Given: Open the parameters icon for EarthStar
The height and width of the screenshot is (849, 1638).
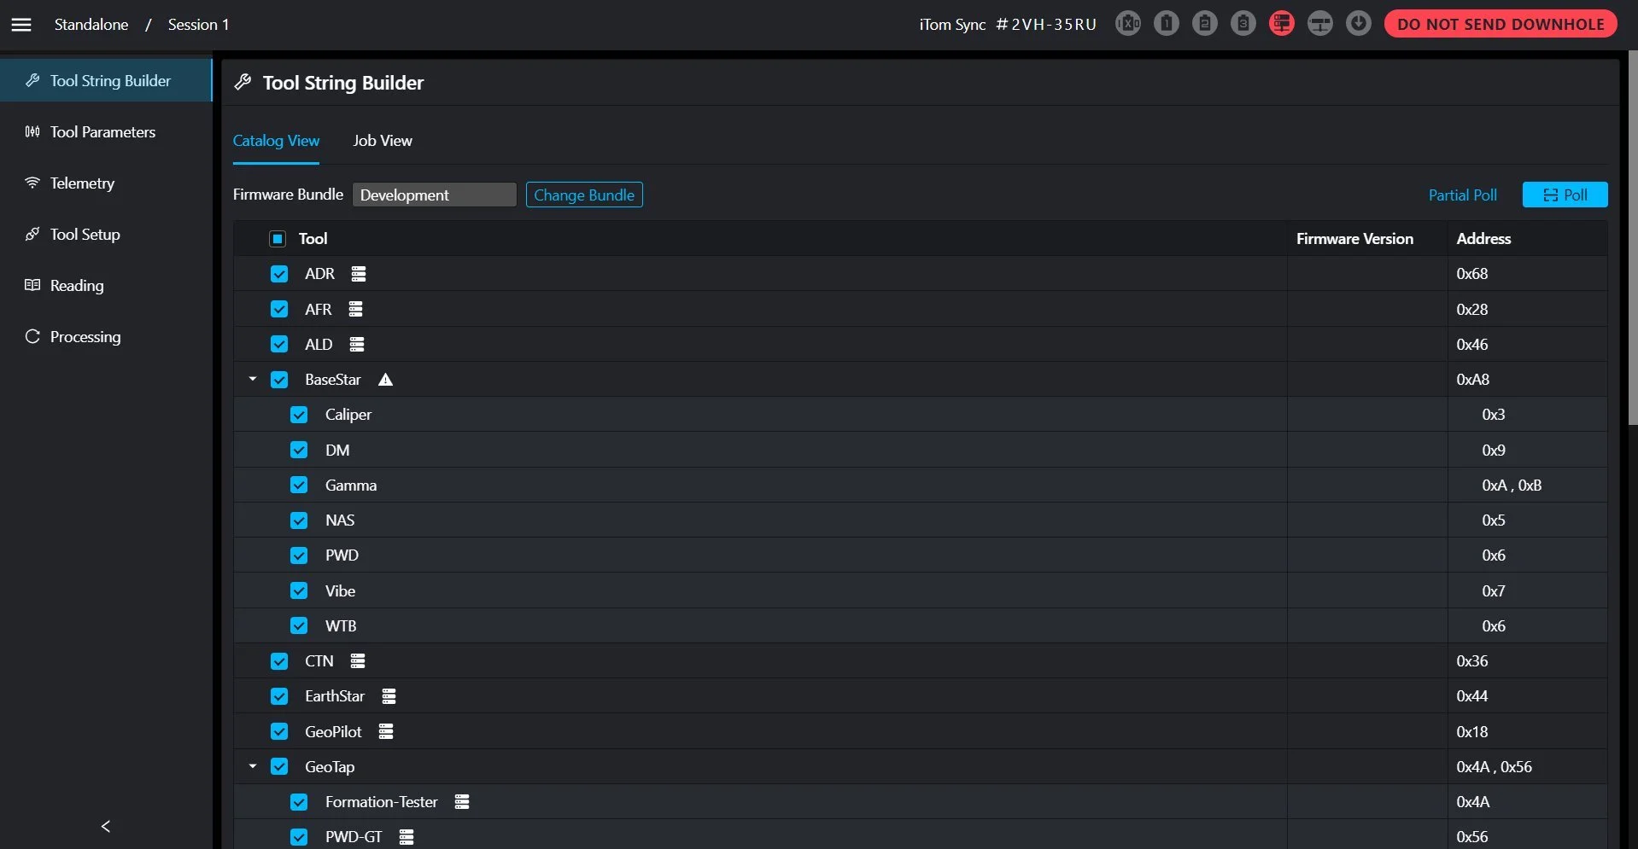Looking at the screenshot, I should tap(389, 695).
